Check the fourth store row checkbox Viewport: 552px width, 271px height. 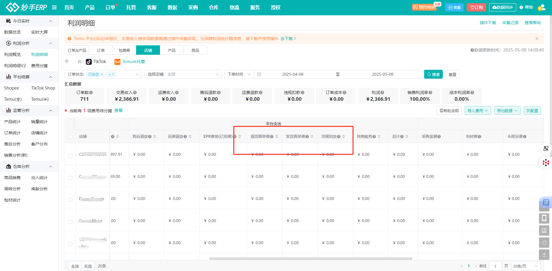pyautogui.click(x=70, y=222)
